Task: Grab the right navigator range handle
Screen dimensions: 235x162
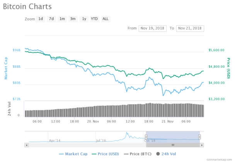Action: point(199,137)
